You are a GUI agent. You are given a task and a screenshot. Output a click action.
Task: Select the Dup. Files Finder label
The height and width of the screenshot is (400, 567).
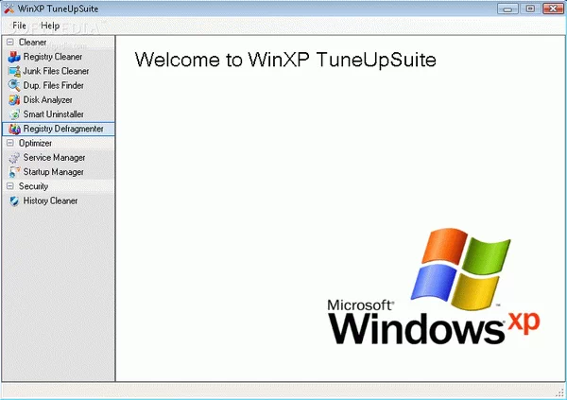(54, 85)
